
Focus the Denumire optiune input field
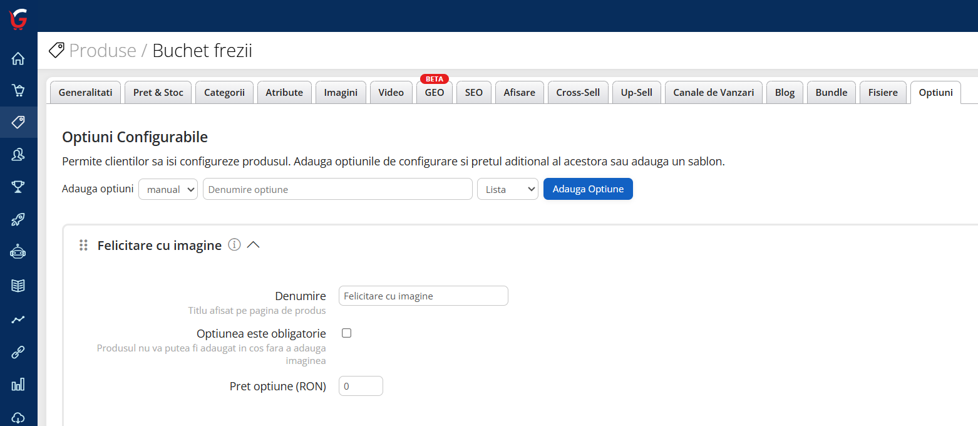tap(337, 189)
